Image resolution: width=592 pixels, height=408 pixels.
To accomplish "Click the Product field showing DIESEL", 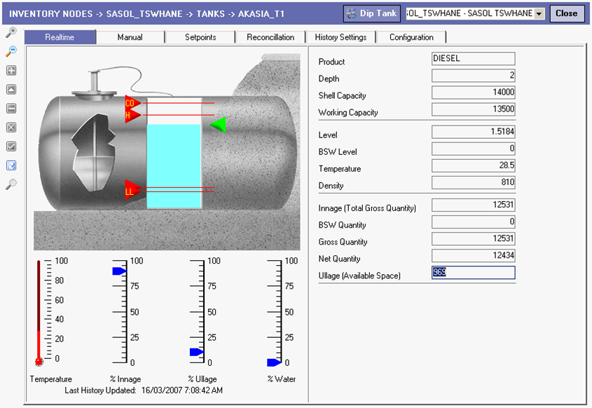I will point(474,59).
